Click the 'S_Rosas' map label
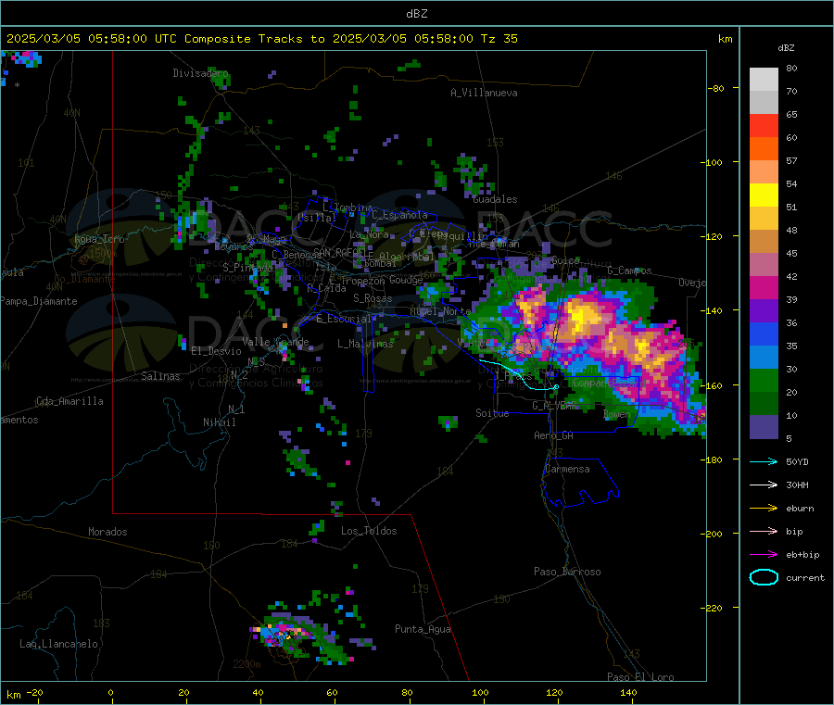The height and width of the screenshot is (705, 834). click(x=373, y=298)
